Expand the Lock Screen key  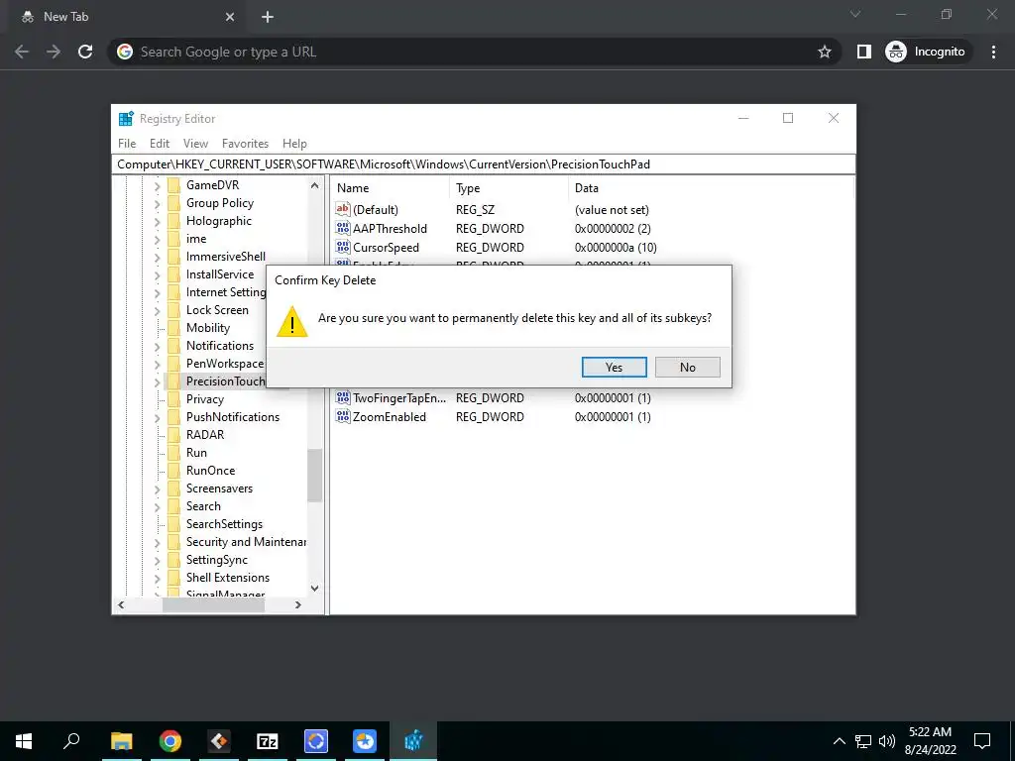coord(157,310)
